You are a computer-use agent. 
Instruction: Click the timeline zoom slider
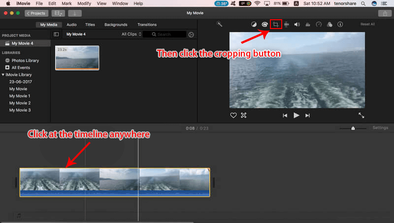click(353, 128)
